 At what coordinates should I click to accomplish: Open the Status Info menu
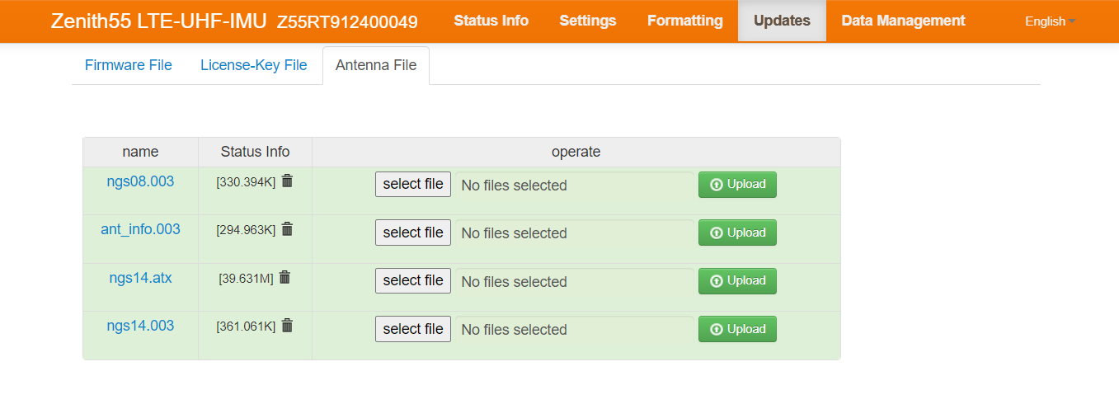point(491,21)
